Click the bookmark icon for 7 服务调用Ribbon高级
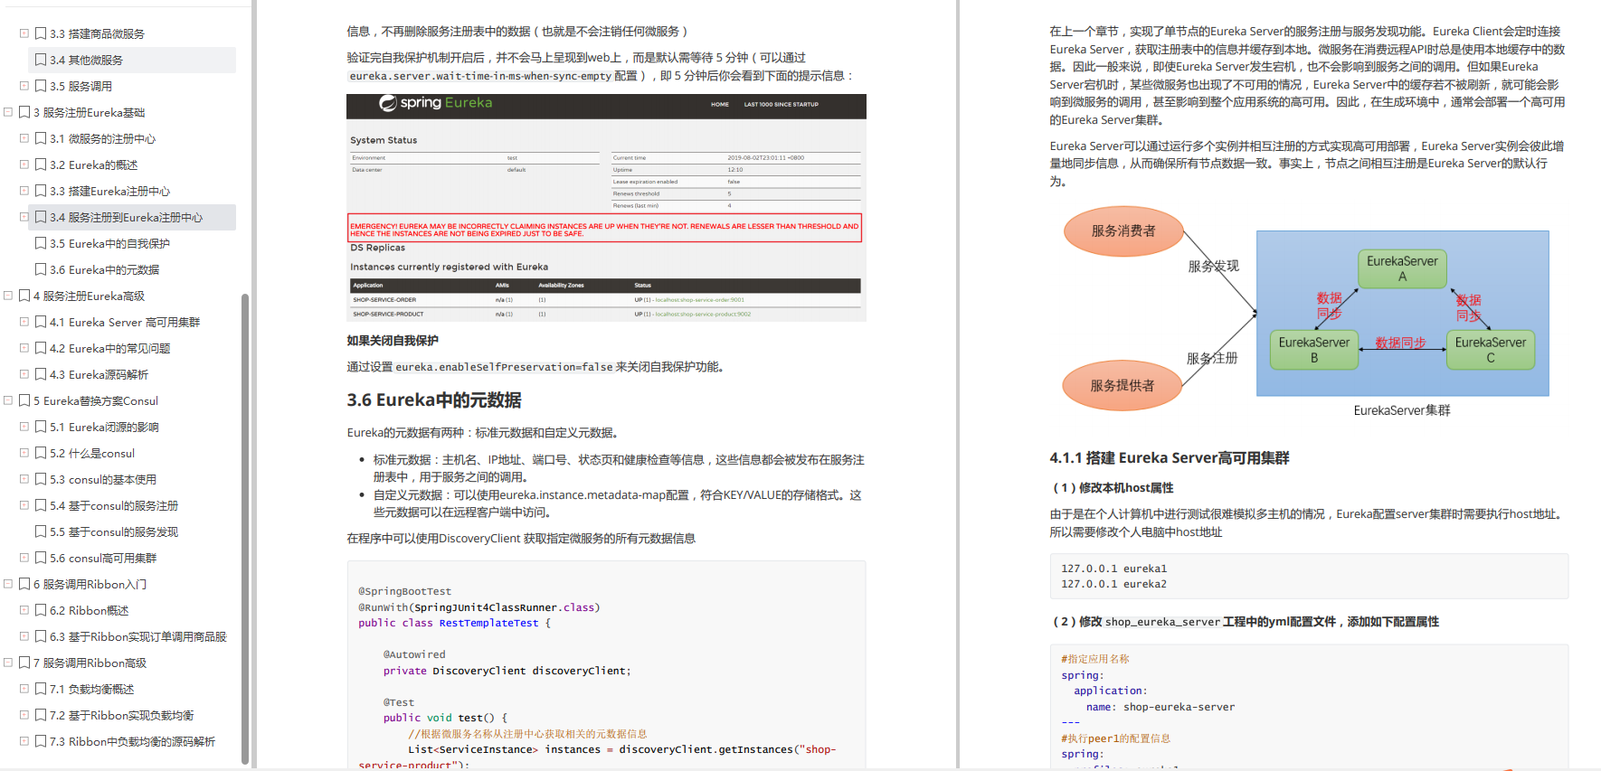 point(24,663)
